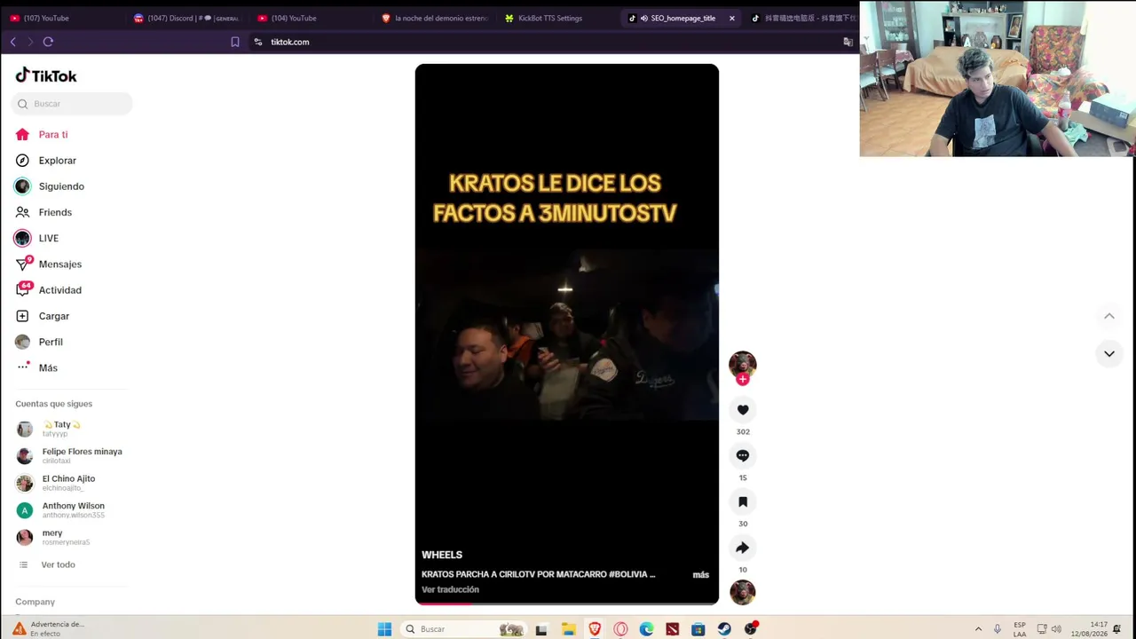Open Steam from the taskbar

(724, 629)
